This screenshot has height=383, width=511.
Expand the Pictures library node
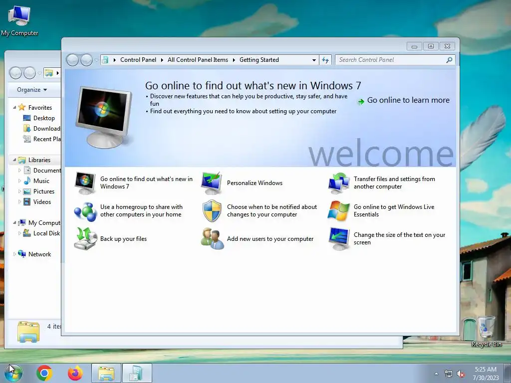(x=19, y=191)
